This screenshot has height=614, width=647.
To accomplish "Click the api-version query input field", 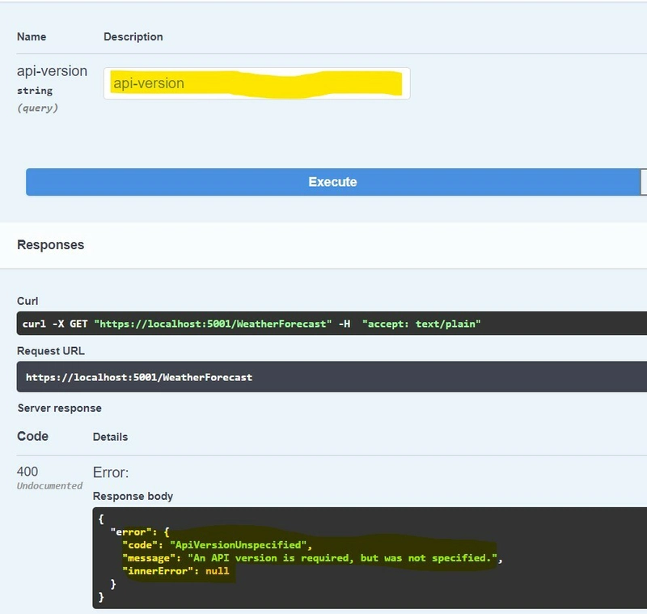I will coord(256,83).
